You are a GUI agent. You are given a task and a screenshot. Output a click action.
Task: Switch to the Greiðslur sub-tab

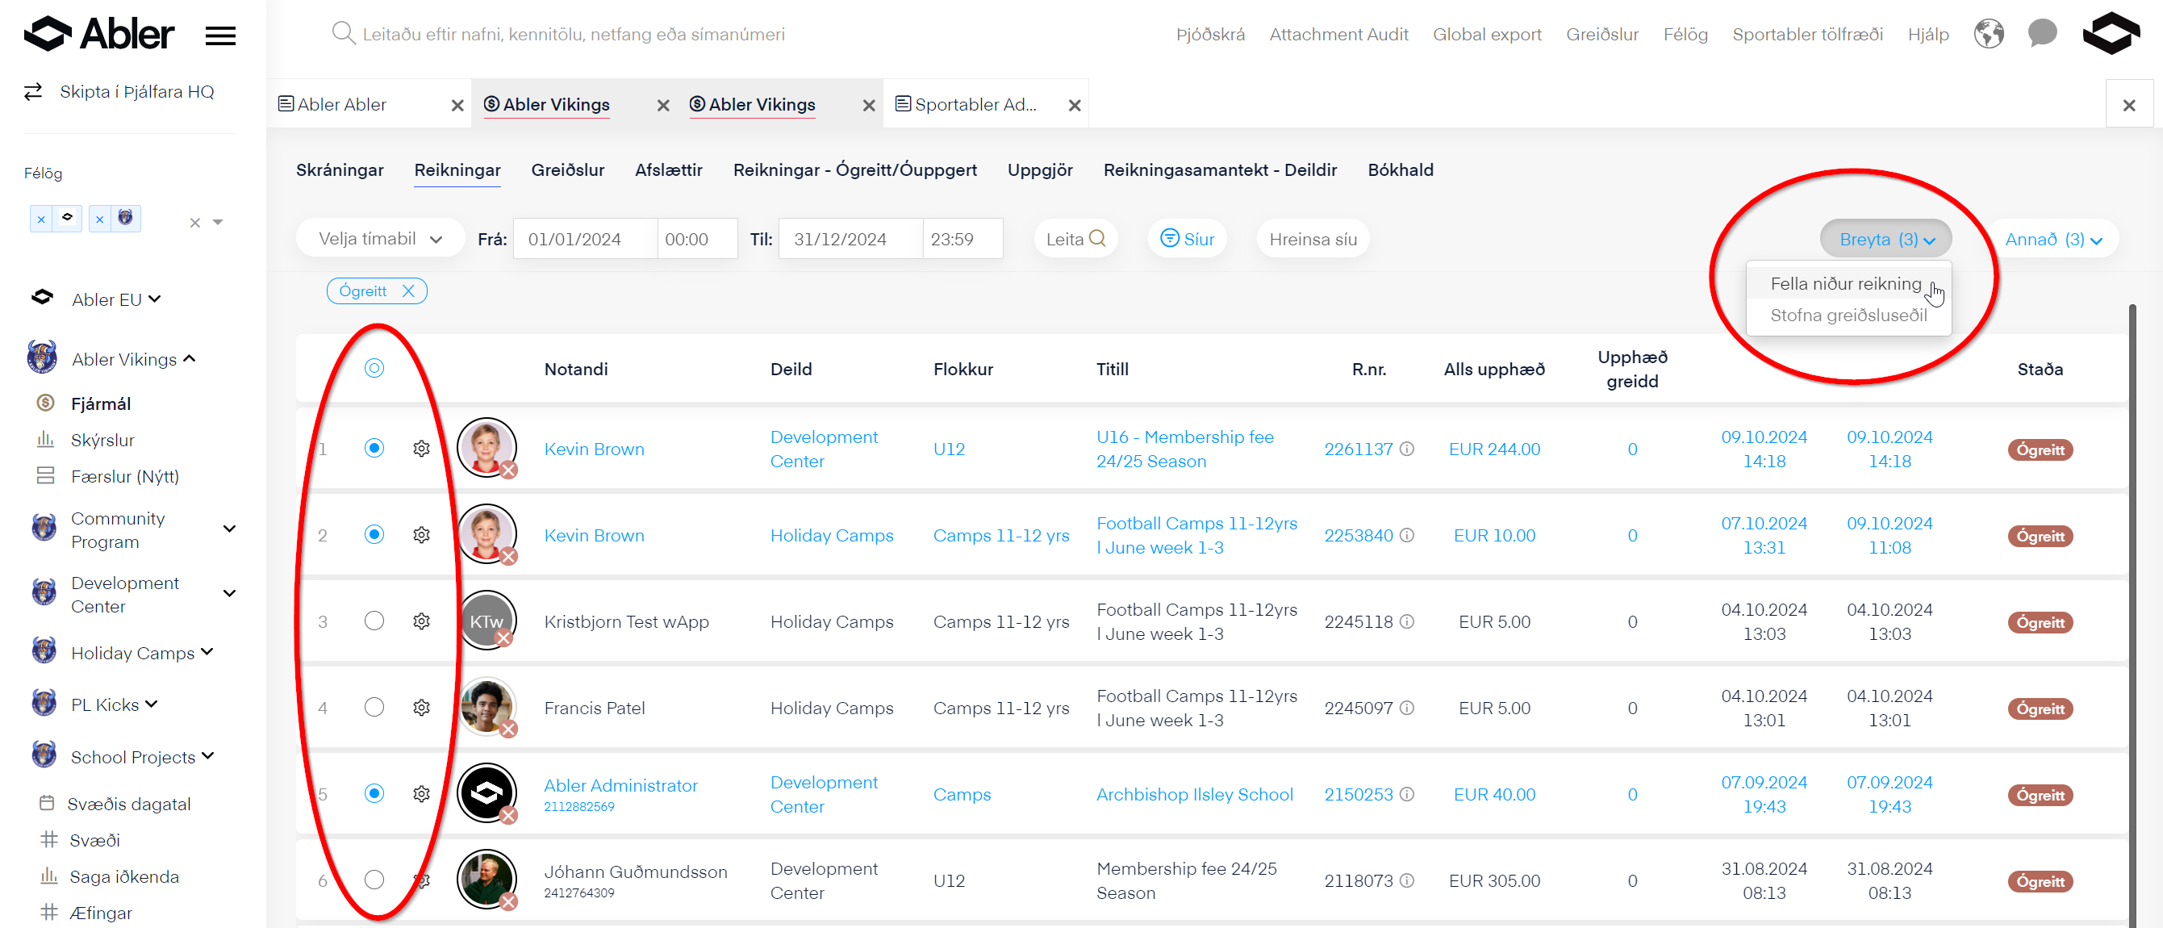click(x=568, y=169)
